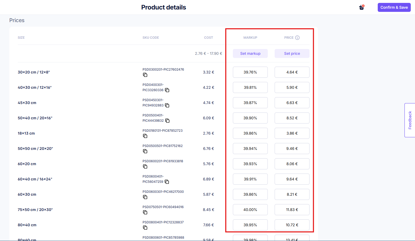Edit price 9.46 € for 50×50 cm
The image size is (415, 241).
point(292,149)
